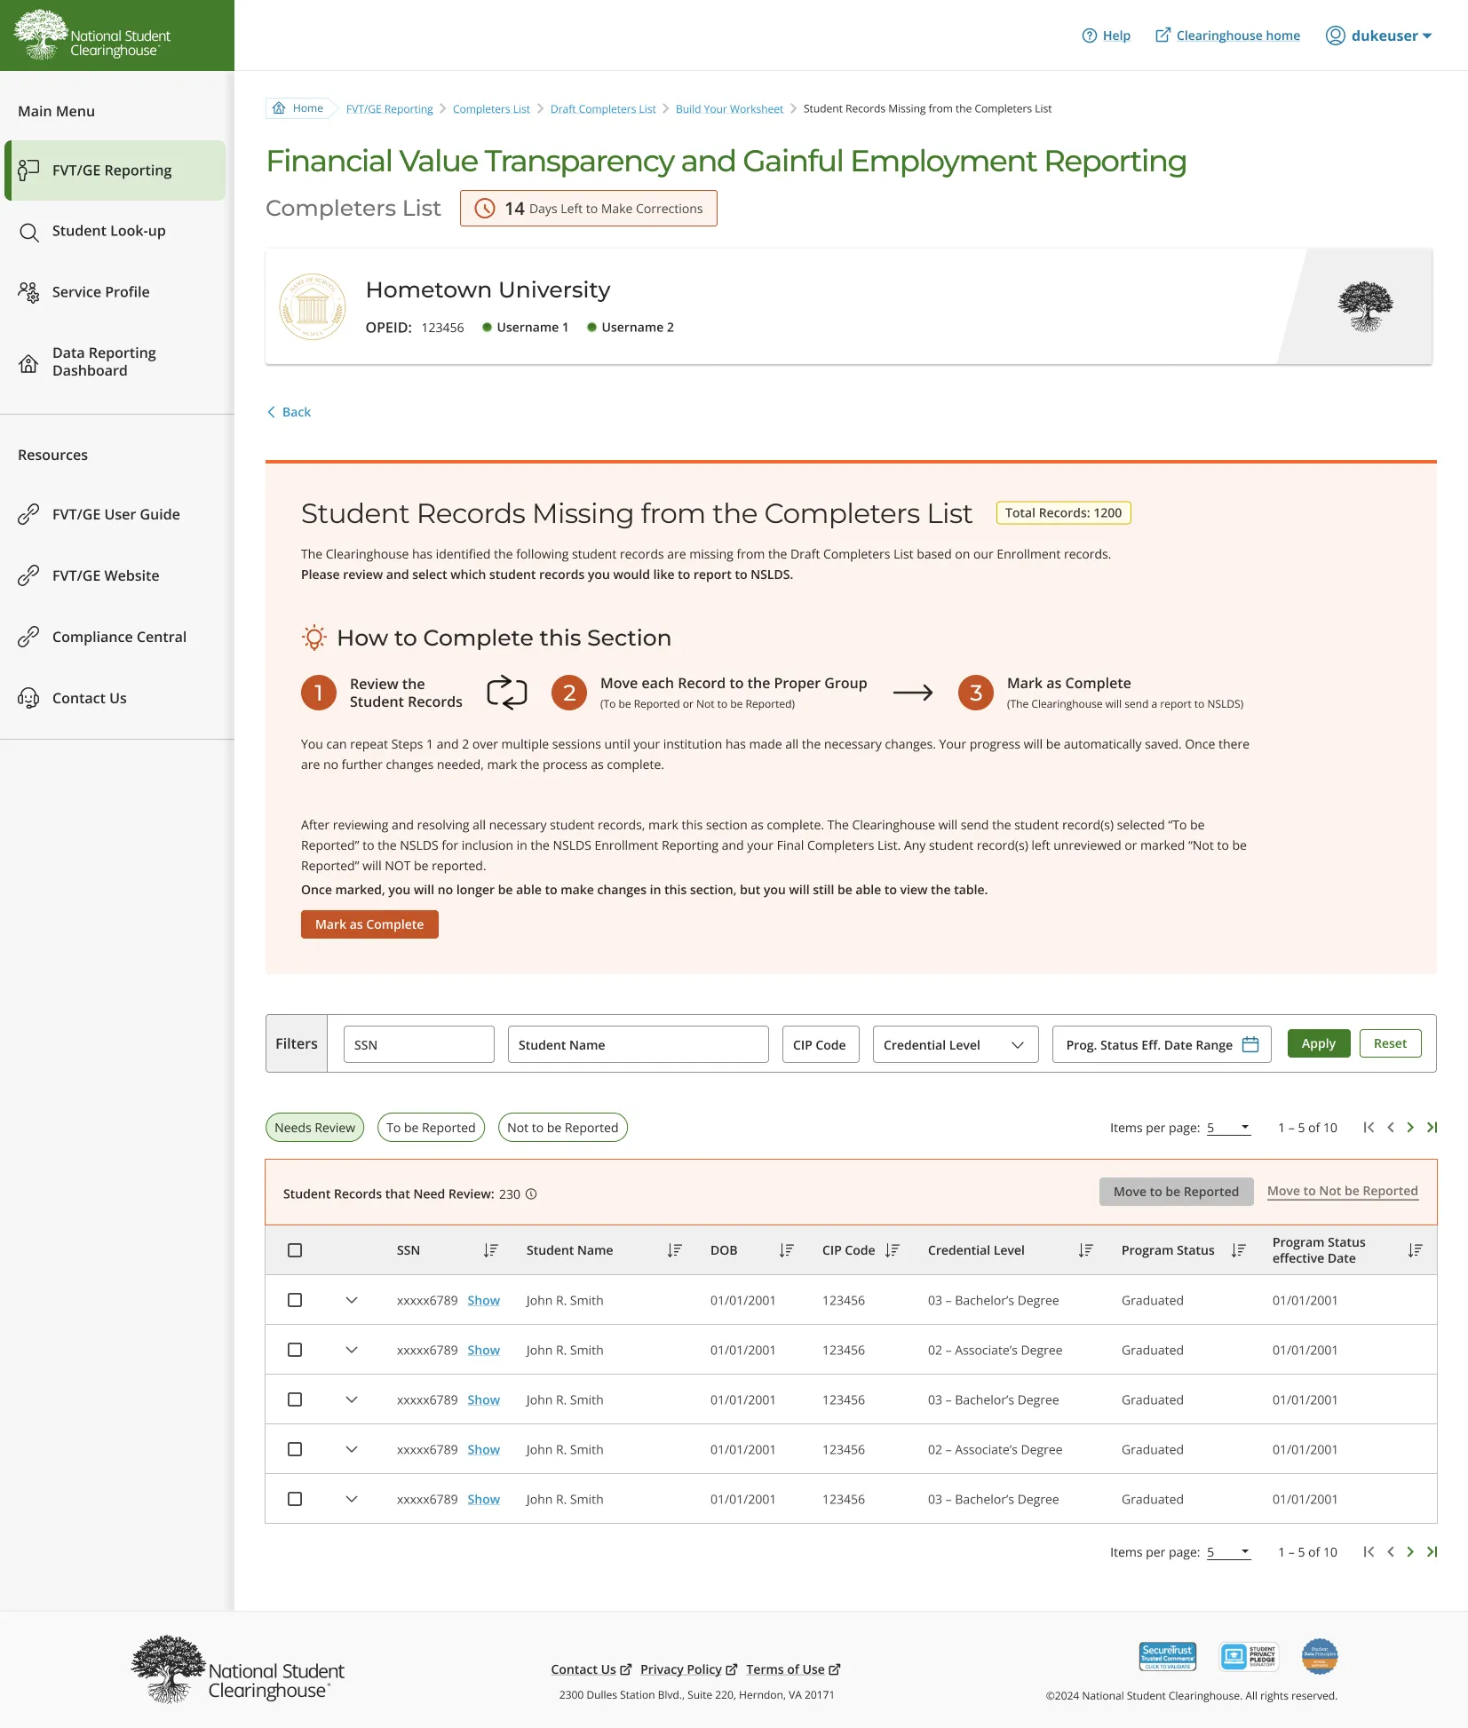Select the To be Reported tab
1468x1728 pixels.
point(431,1128)
